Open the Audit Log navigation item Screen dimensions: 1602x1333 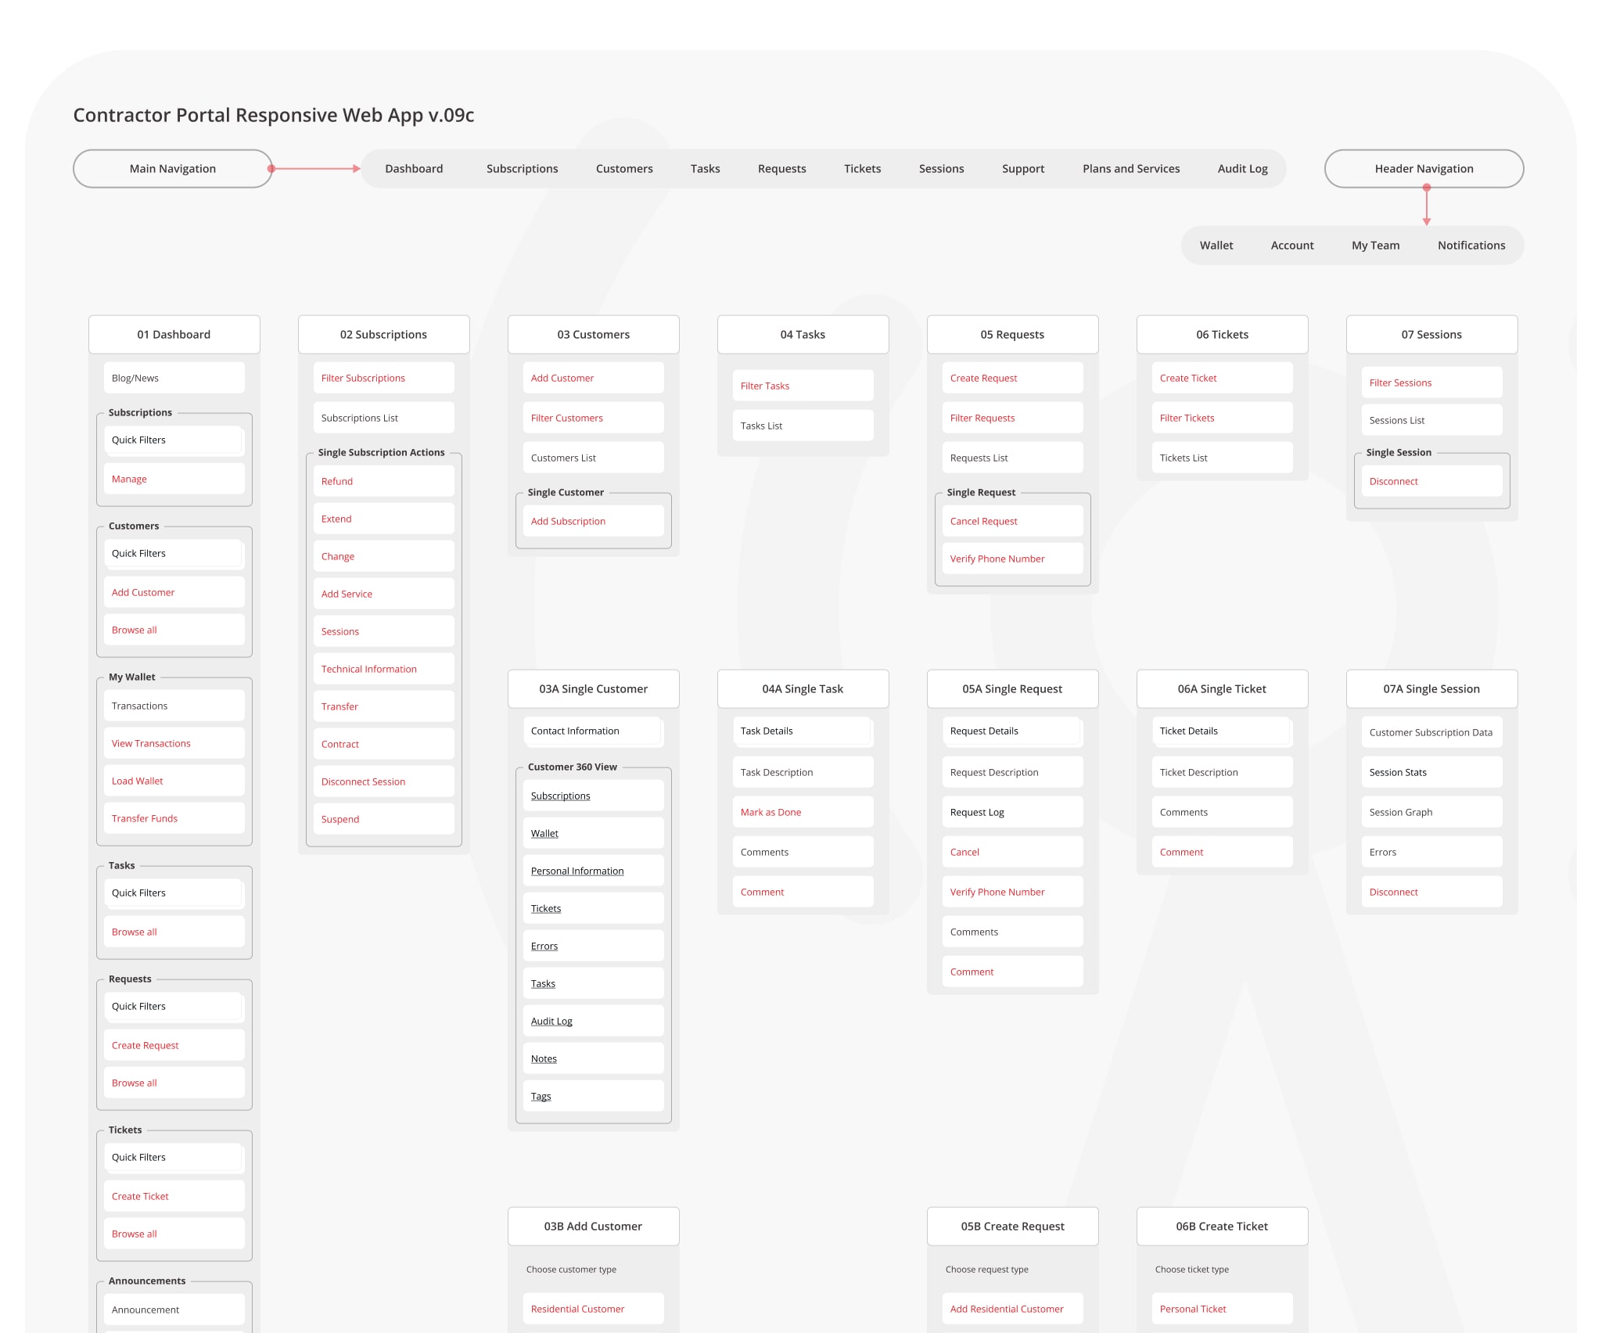(1242, 169)
